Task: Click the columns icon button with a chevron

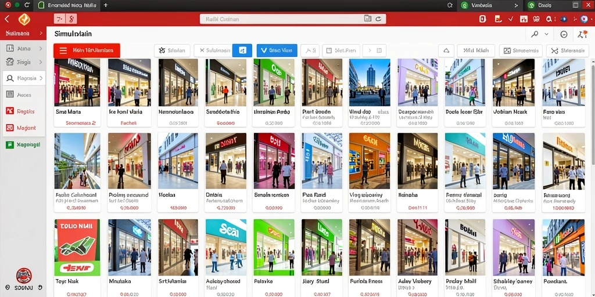Action: 375,50
